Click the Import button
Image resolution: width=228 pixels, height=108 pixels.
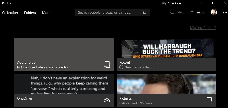point(198,12)
